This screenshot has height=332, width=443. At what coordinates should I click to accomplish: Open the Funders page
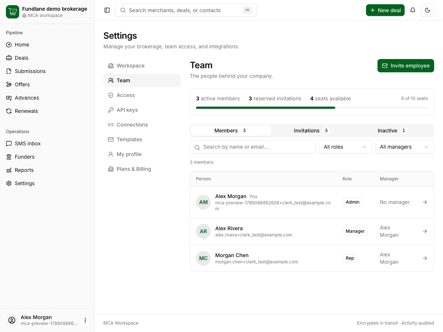[47, 157]
